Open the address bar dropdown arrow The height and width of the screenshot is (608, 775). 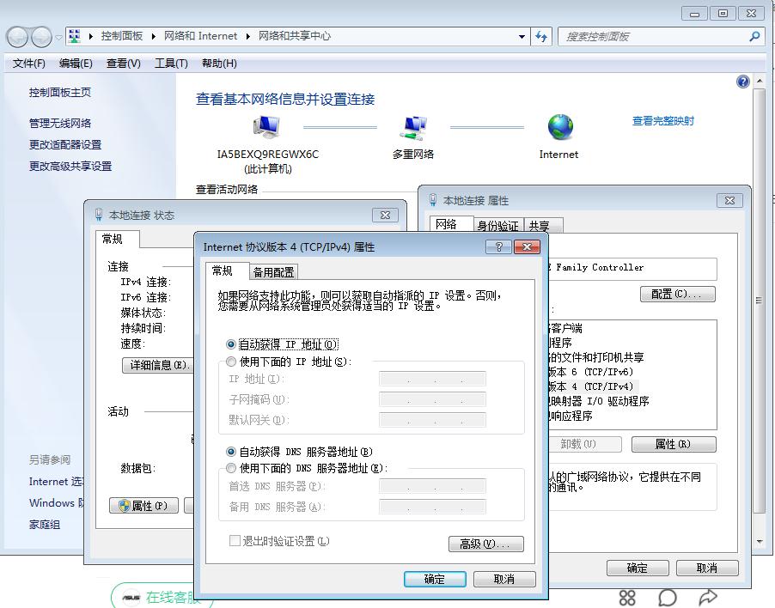click(522, 36)
